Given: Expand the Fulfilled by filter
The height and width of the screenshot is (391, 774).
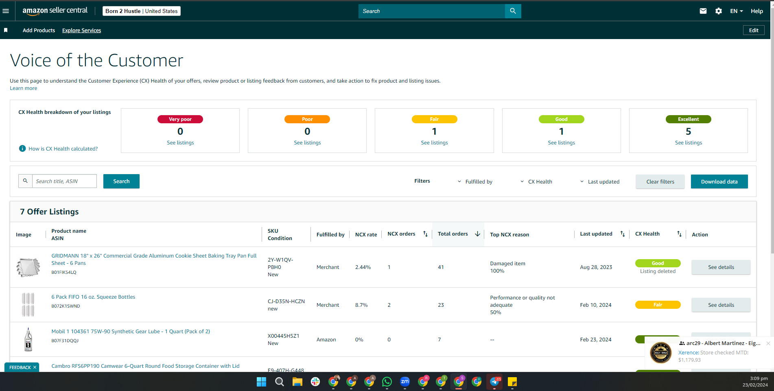Looking at the screenshot, I should (474, 181).
